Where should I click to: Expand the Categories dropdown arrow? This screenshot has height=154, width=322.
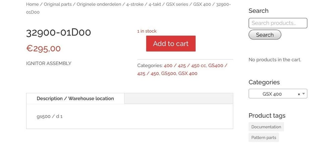point(304,94)
